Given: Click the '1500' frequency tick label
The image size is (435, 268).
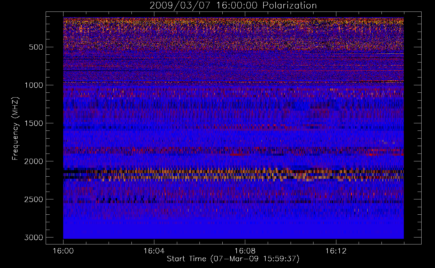Looking at the screenshot, I should (x=34, y=123).
